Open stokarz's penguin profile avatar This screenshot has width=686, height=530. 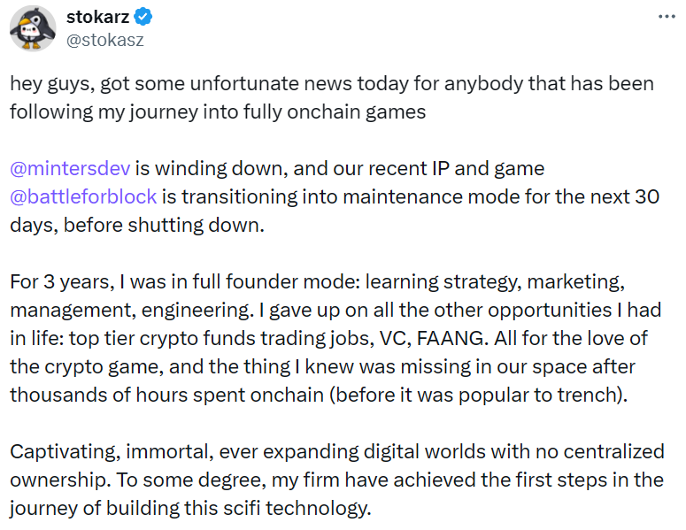33,27
